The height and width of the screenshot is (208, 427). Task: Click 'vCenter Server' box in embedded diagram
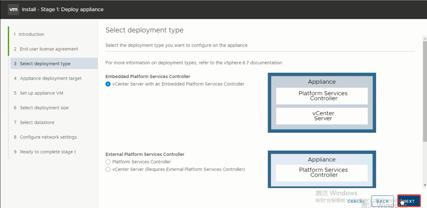[x=322, y=116]
